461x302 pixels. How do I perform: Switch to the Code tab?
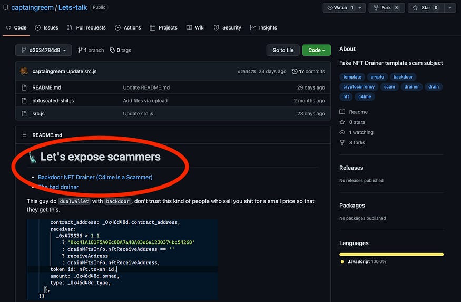16,27
